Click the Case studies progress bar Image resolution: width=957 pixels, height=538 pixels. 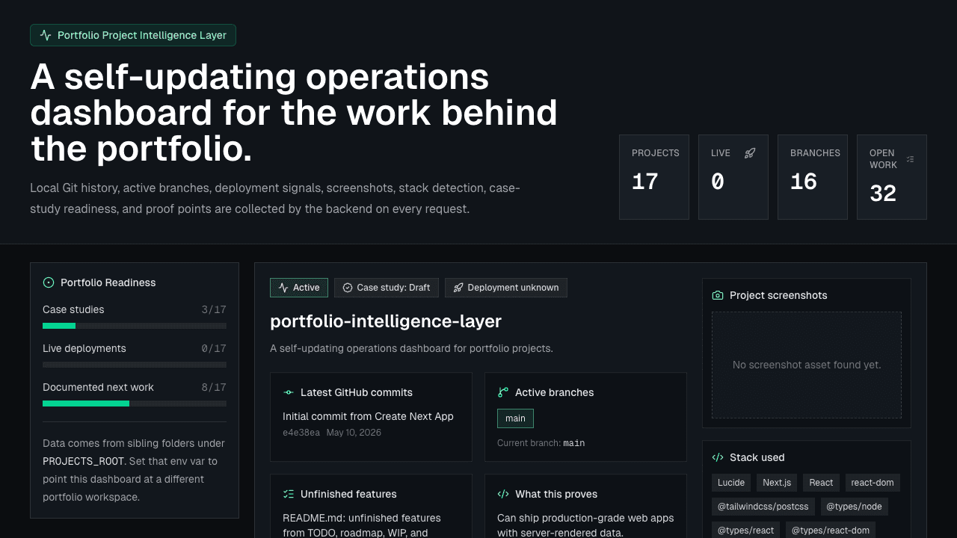coord(135,326)
